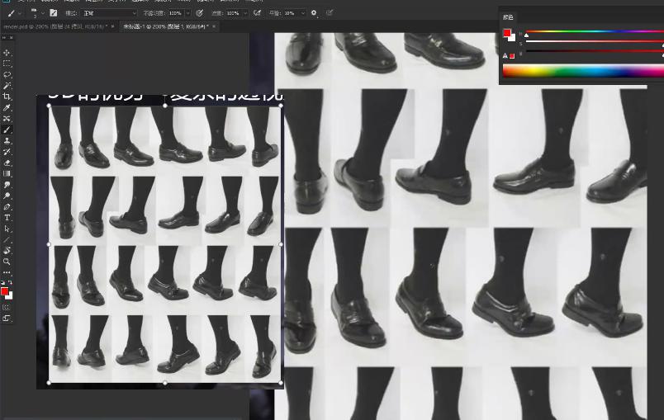Toggle the brush settings panel icon
Screen dimensions: 664x420
coord(54,13)
